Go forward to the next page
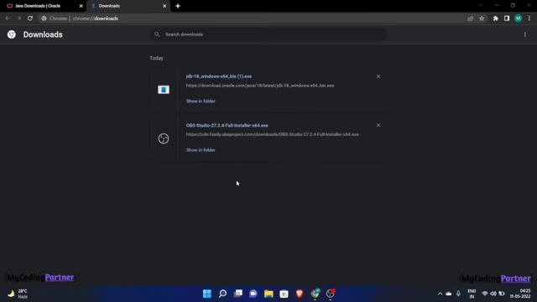This screenshot has height=302, width=537. (18, 18)
